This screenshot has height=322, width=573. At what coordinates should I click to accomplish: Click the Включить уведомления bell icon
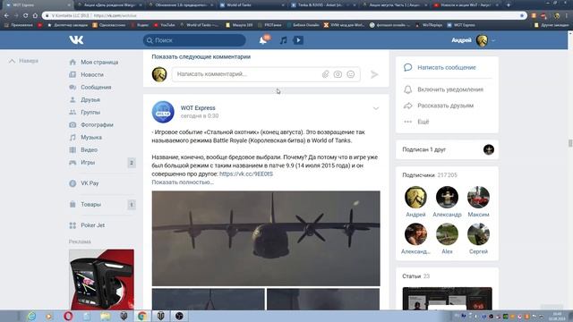point(408,89)
